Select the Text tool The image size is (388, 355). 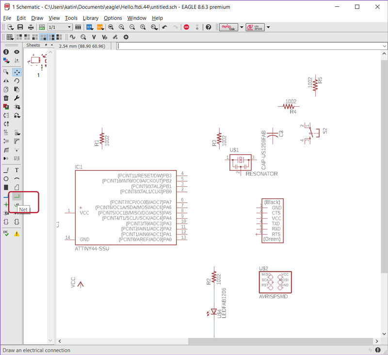point(16,170)
